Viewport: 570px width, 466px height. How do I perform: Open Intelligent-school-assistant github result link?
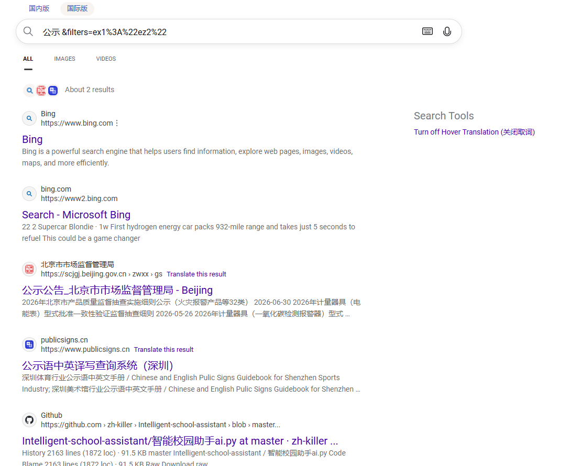pos(180,441)
